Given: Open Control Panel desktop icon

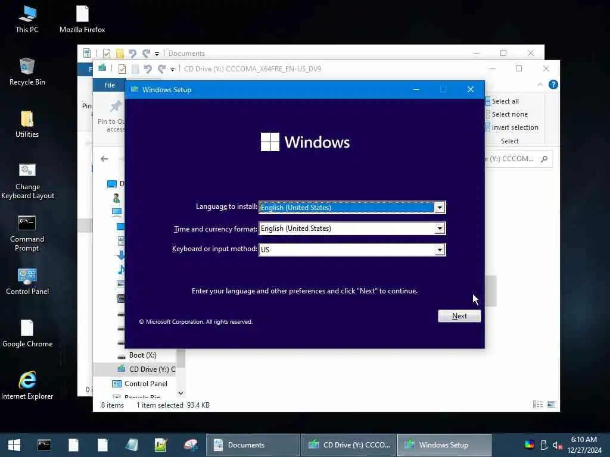Looking at the screenshot, I should click(27, 281).
